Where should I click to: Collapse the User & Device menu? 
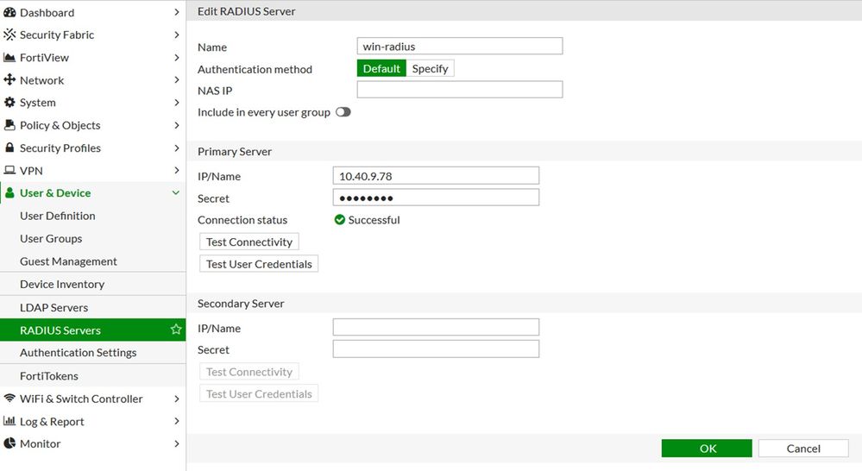[x=176, y=193]
